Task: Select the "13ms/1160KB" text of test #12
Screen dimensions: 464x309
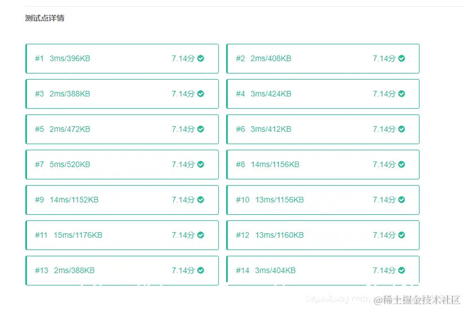Action: click(280, 235)
